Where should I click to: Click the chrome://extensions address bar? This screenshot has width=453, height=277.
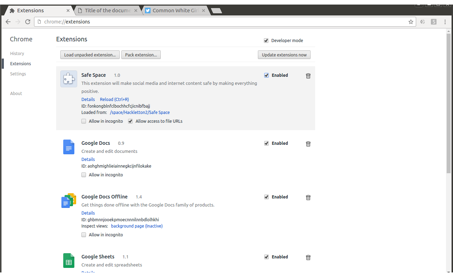tap(225, 22)
